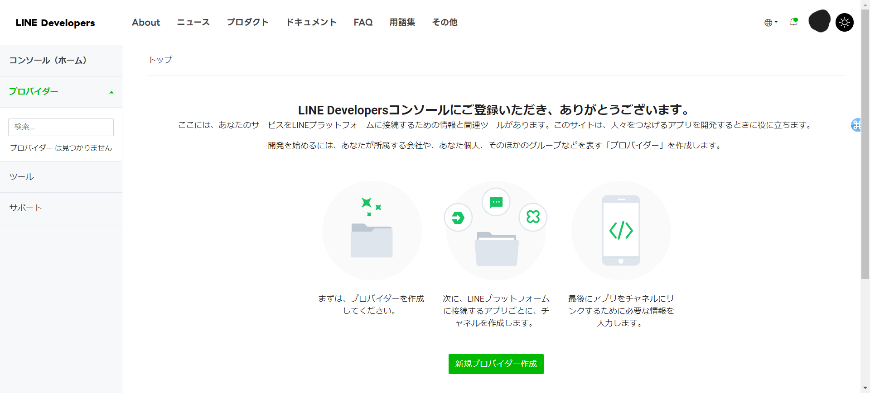Image resolution: width=870 pixels, height=393 pixels.
Task: Click the floating extension icon at right edge
Action: [856, 125]
